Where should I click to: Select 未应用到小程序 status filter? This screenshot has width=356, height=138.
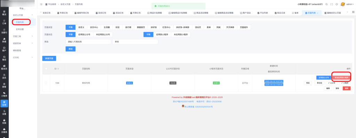181,34
